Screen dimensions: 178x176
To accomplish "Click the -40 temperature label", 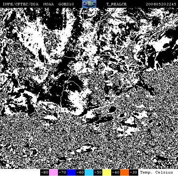I will (x=116, y=172).
